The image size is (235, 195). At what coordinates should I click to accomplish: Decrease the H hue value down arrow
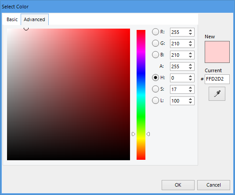point(190,80)
